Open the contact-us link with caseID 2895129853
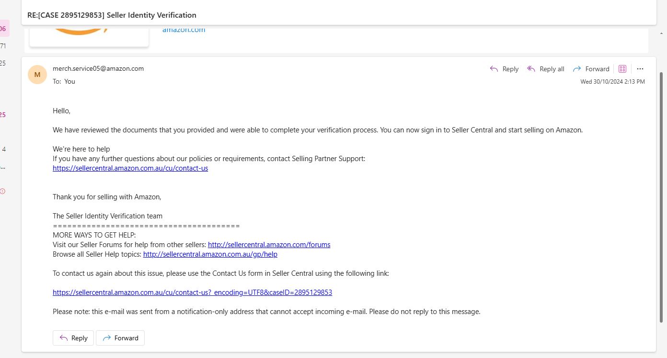Image resolution: width=667 pixels, height=358 pixels. [x=193, y=293]
